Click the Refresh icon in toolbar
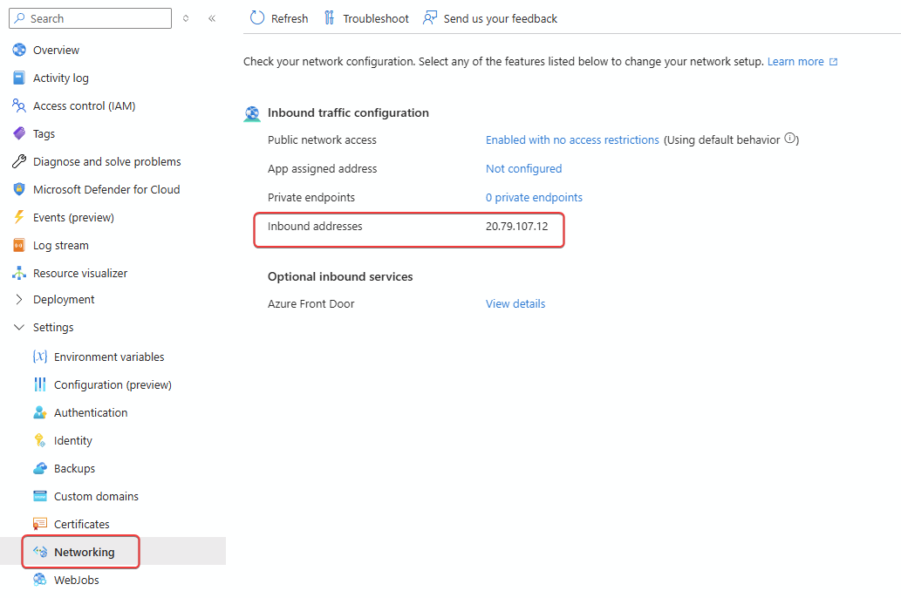901x598 pixels. coord(257,18)
